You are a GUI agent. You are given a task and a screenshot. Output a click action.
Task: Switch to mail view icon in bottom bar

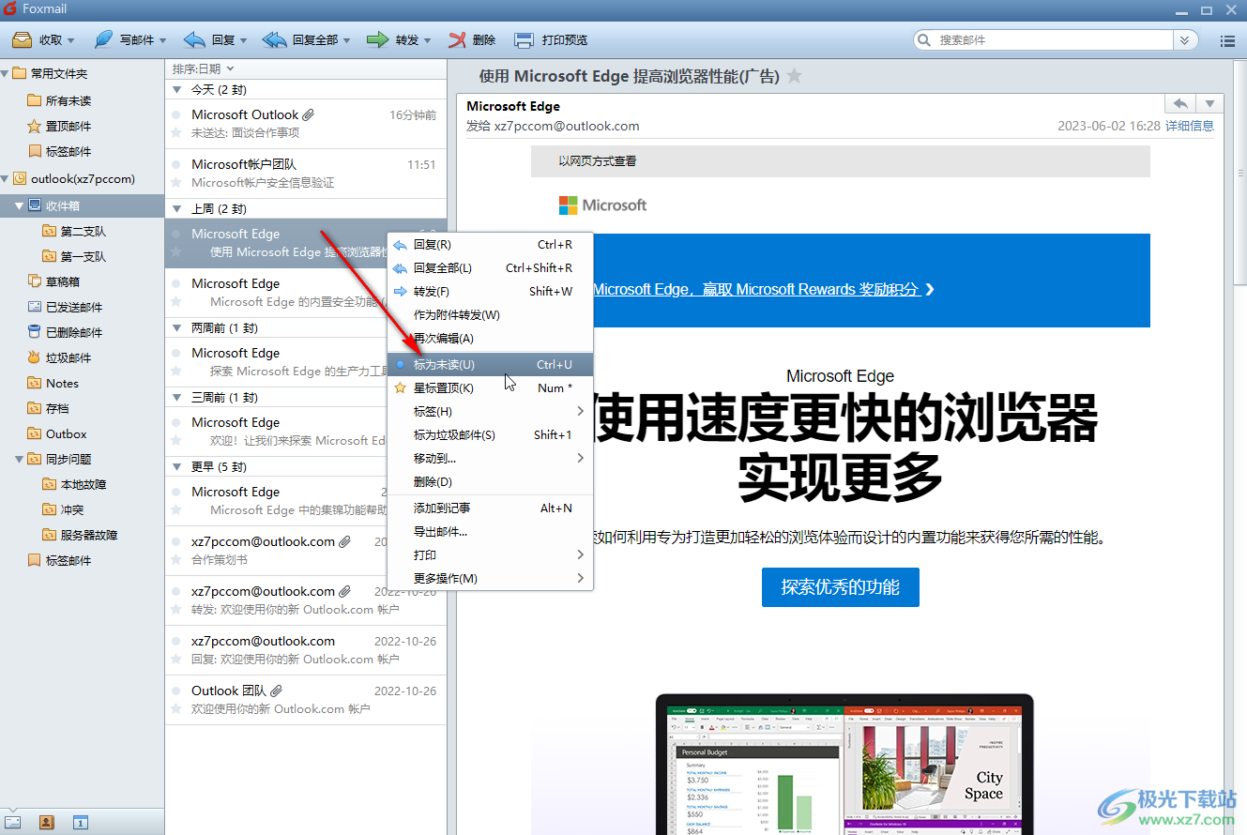tap(14, 822)
